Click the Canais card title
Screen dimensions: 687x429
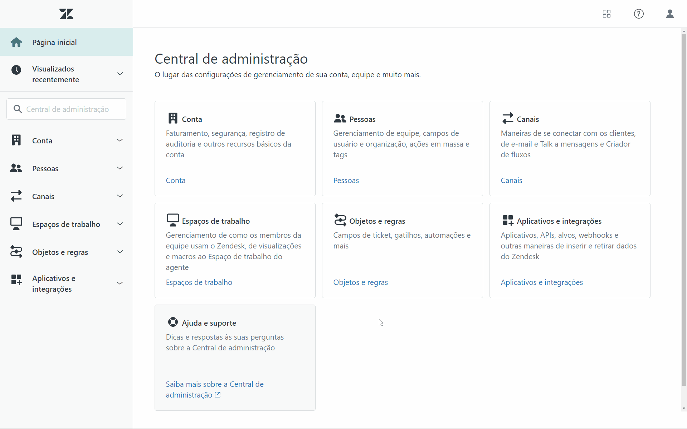(x=528, y=119)
